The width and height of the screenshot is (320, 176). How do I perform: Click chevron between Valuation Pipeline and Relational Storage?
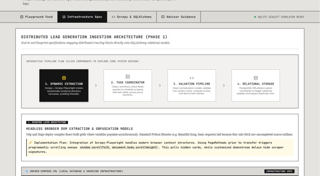coord(224,85)
